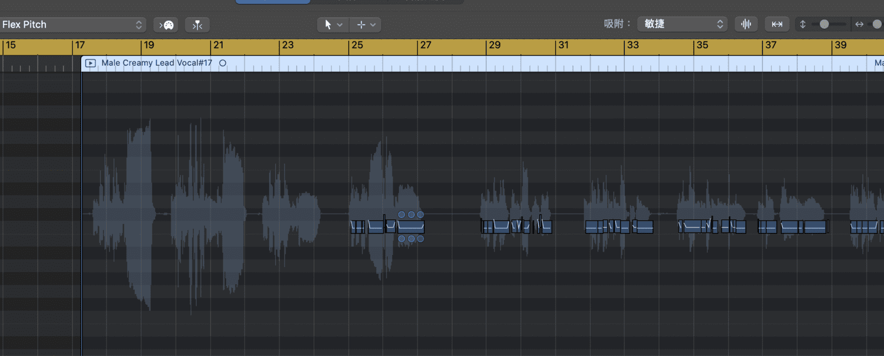
Task: Click the upper-left pitch drift hotspot
Action: tap(402, 215)
